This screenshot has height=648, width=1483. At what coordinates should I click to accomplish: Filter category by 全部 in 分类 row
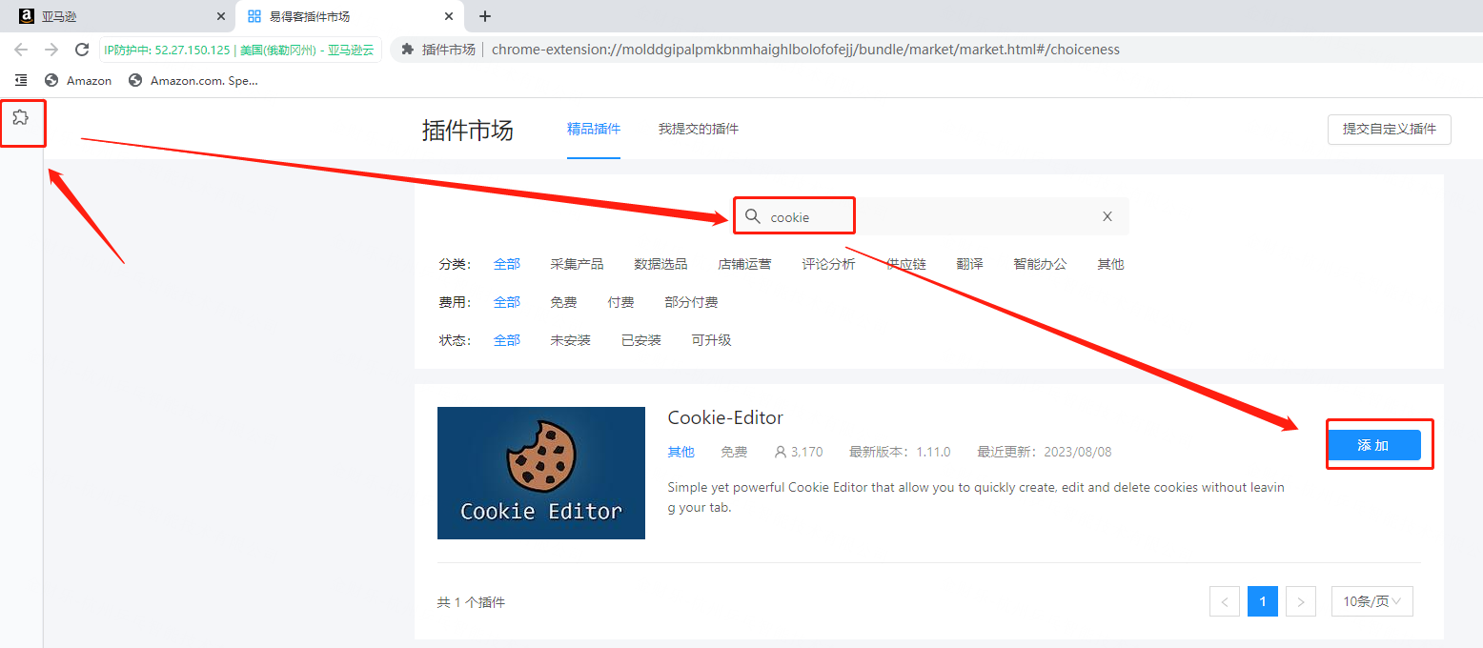tap(507, 264)
